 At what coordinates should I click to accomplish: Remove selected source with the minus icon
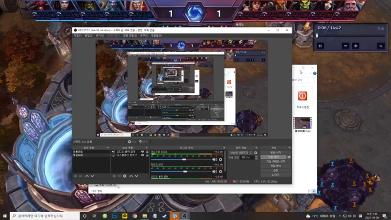[119, 176]
